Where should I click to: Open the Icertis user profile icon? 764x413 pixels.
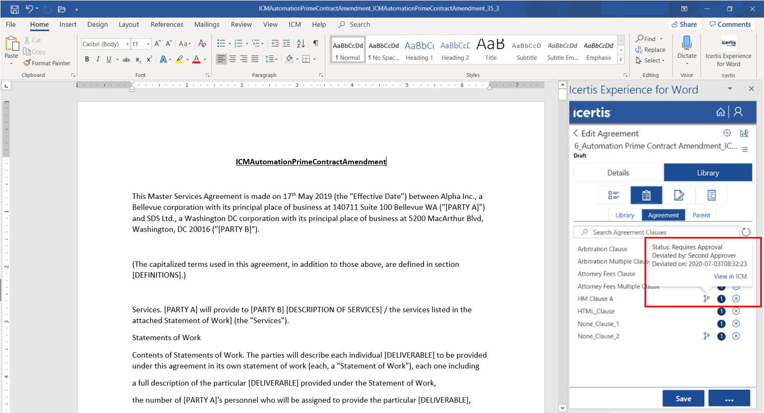click(738, 112)
